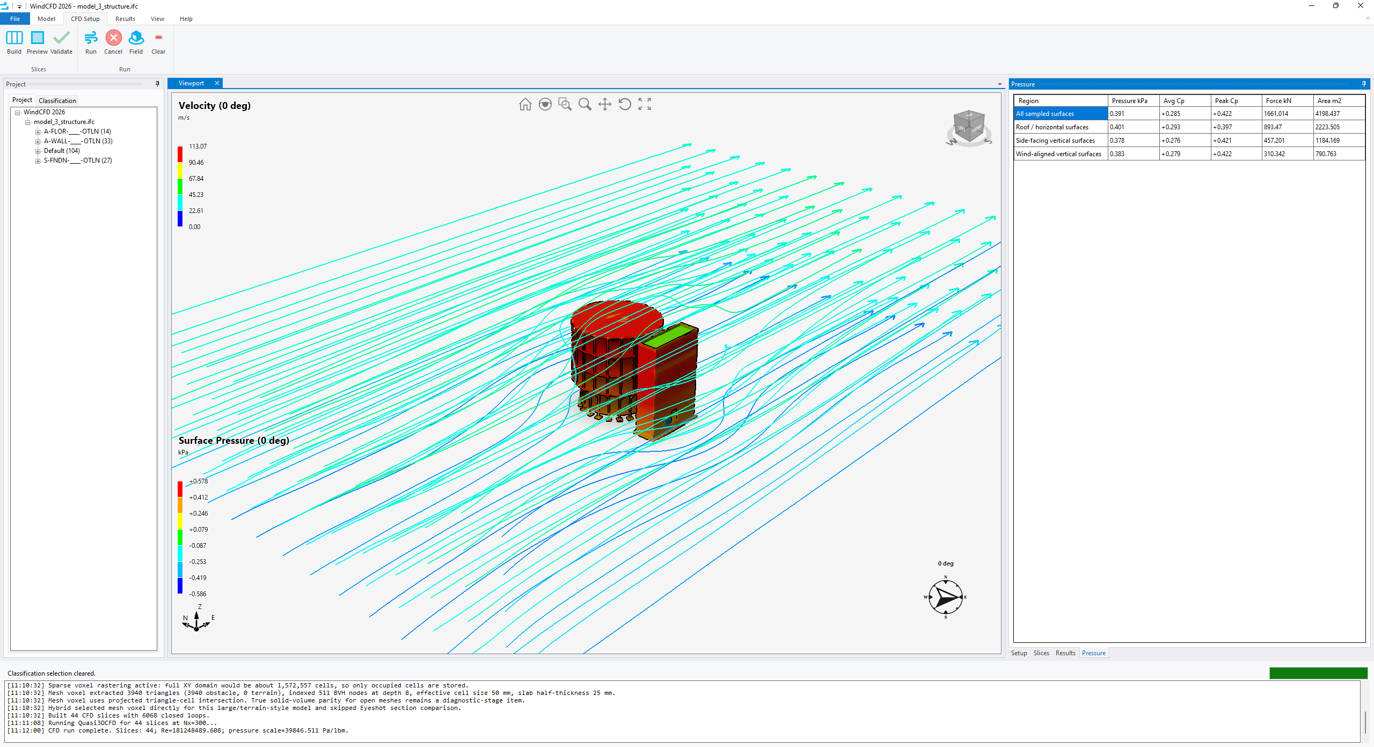The image size is (1374, 747).
Task: Click the building model in the viewport
Action: 633,370
